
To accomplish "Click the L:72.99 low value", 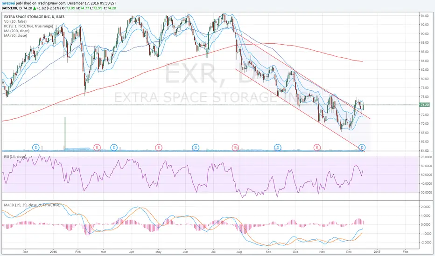I will pyautogui.click(x=96, y=8).
